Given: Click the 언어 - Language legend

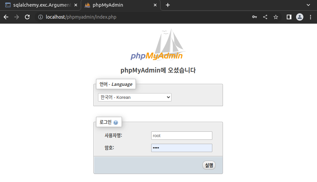Looking at the screenshot, I should click(116, 84).
